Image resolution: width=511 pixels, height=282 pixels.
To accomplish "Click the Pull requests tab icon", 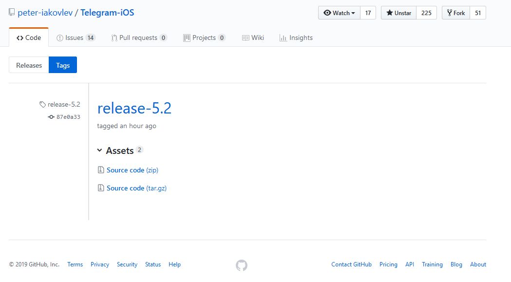I will point(114,38).
